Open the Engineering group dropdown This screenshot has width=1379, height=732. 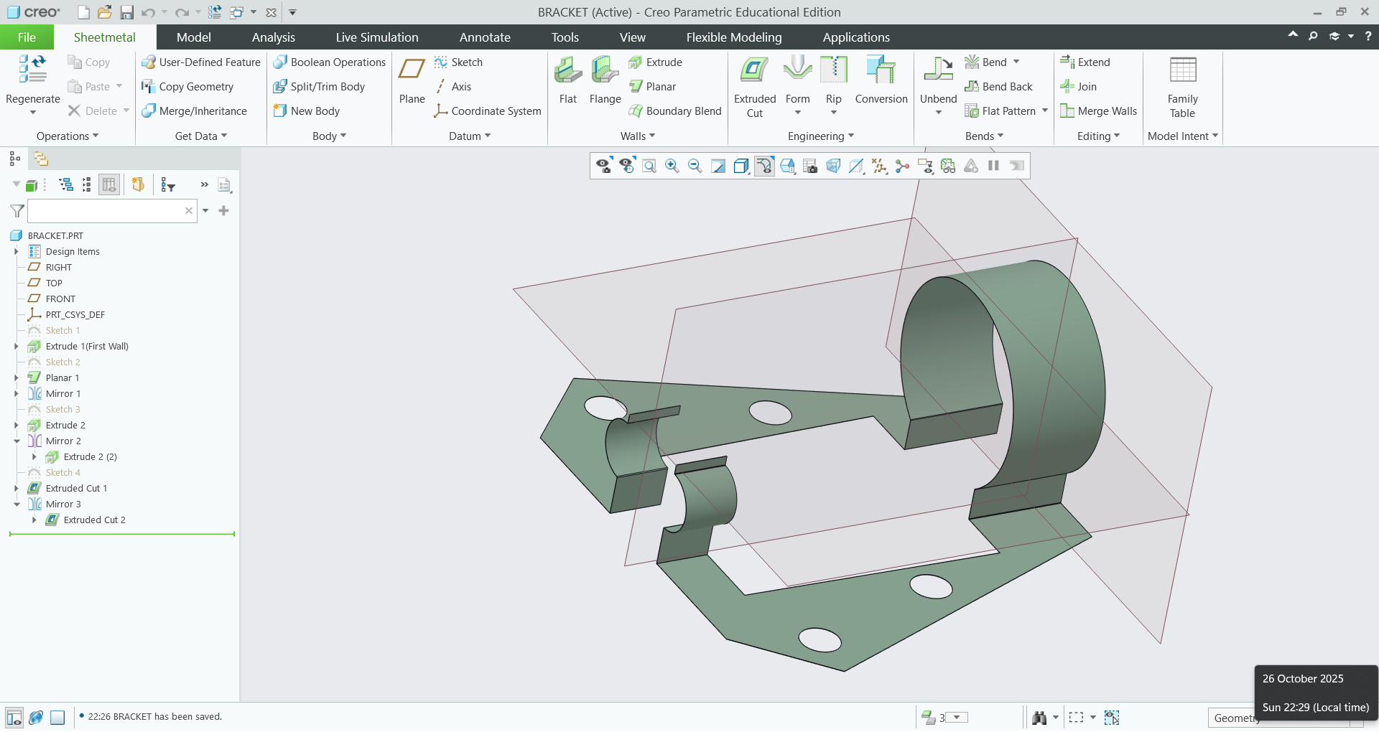click(x=821, y=136)
